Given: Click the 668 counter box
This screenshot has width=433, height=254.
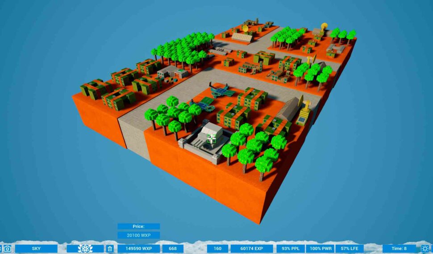Looking at the screenshot, I should pos(173,249).
